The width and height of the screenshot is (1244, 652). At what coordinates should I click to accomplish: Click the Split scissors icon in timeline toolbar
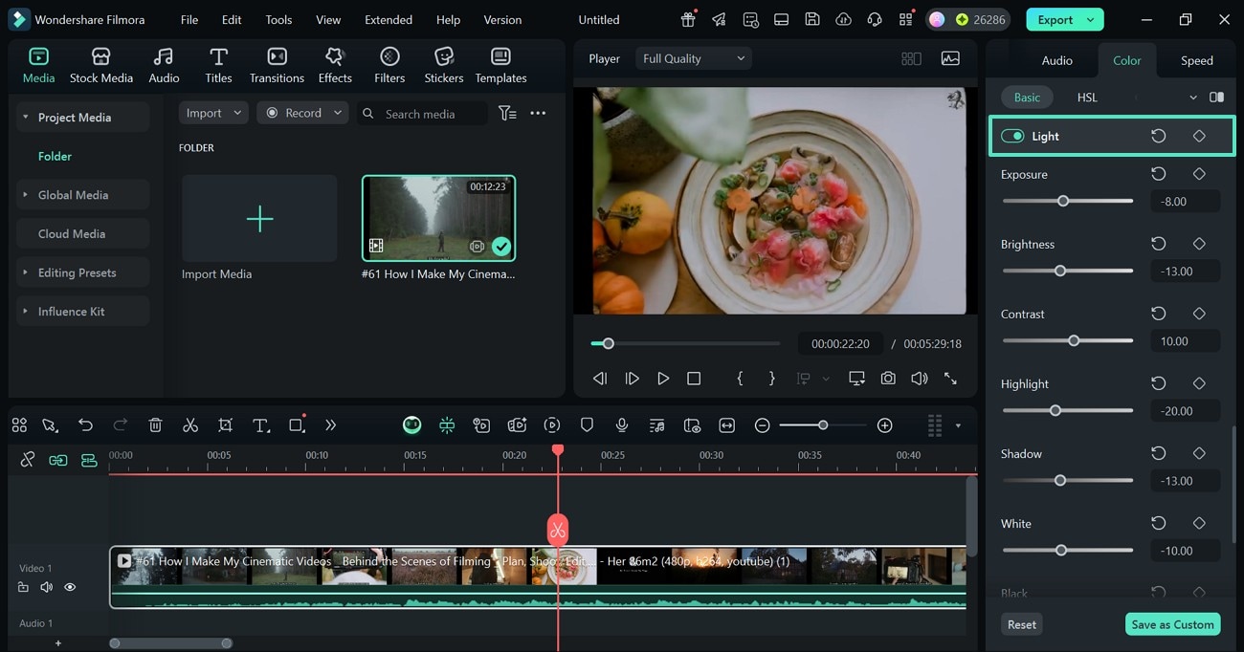click(190, 425)
